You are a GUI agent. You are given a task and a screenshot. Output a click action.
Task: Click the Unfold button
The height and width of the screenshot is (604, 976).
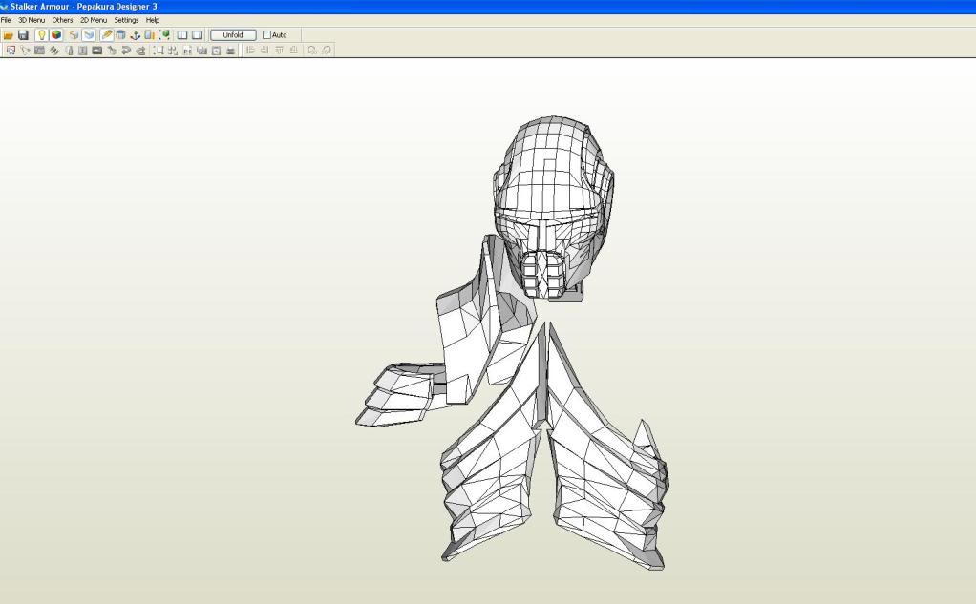tap(233, 35)
